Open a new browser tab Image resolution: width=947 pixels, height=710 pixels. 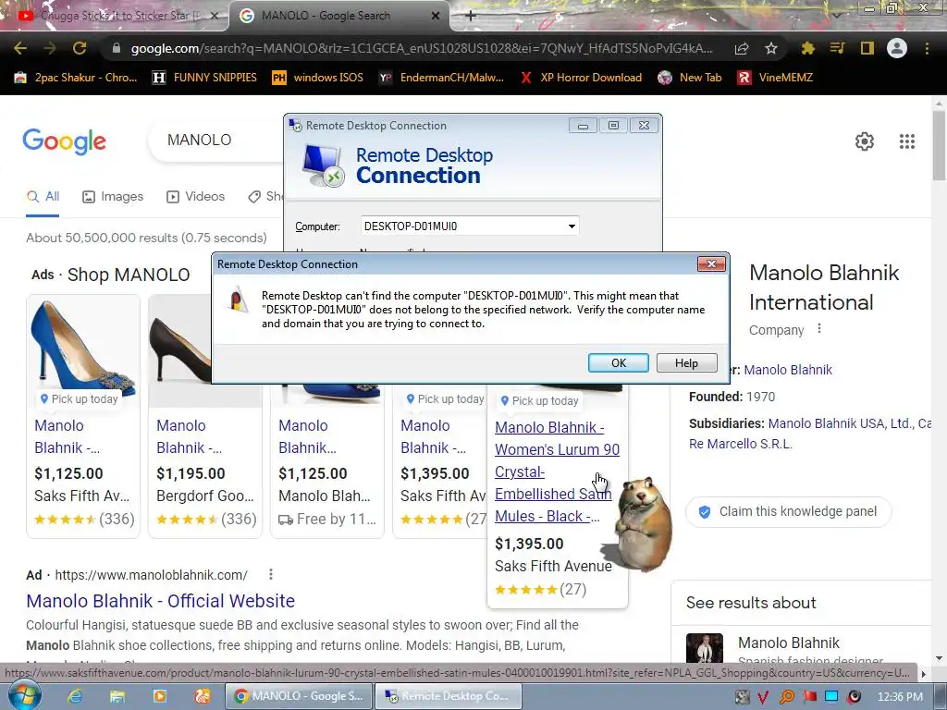(471, 16)
